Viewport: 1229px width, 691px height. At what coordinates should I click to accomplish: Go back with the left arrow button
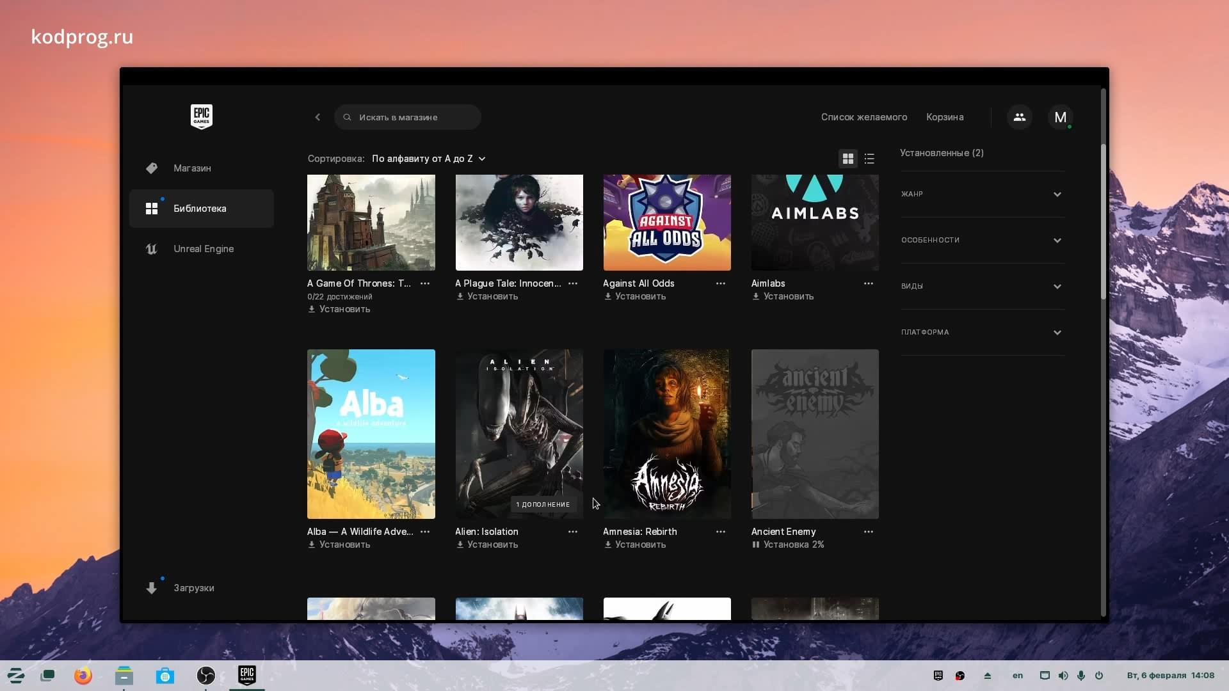pyautogui.click(x=317, y=117)
